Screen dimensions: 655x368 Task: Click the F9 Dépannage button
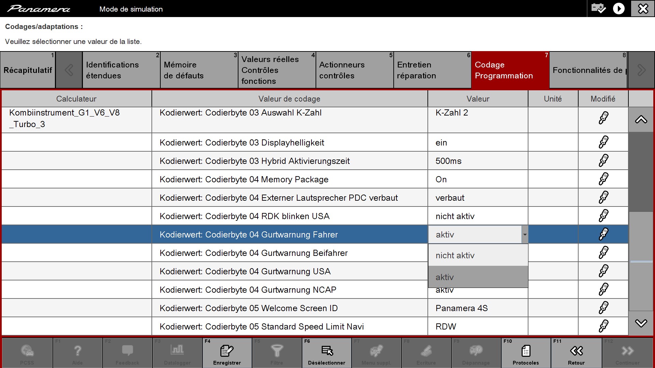476,353
